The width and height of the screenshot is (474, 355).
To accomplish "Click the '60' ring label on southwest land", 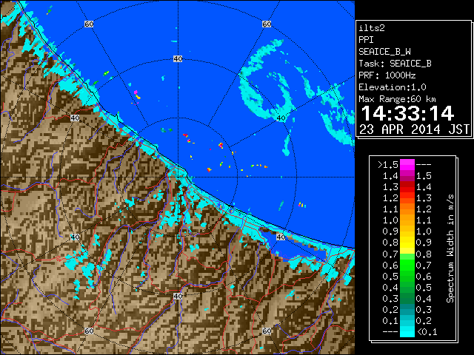I will tap(89, 331).
